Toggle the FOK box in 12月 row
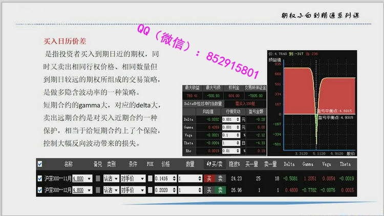The image size is (384, 216). pos(151,190)
